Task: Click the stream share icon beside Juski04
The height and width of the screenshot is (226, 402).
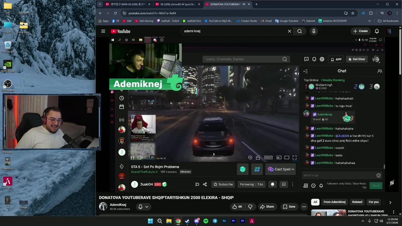Action: tap(205, 184)
